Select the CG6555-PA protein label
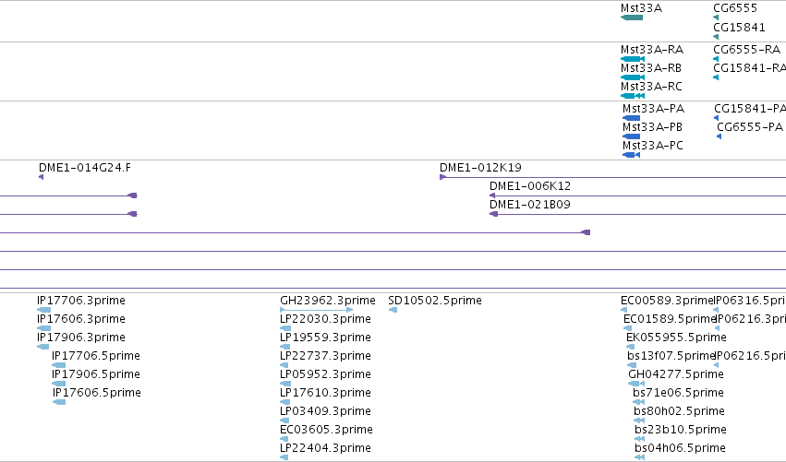This screenshot has width=786, height=462. 750,127
